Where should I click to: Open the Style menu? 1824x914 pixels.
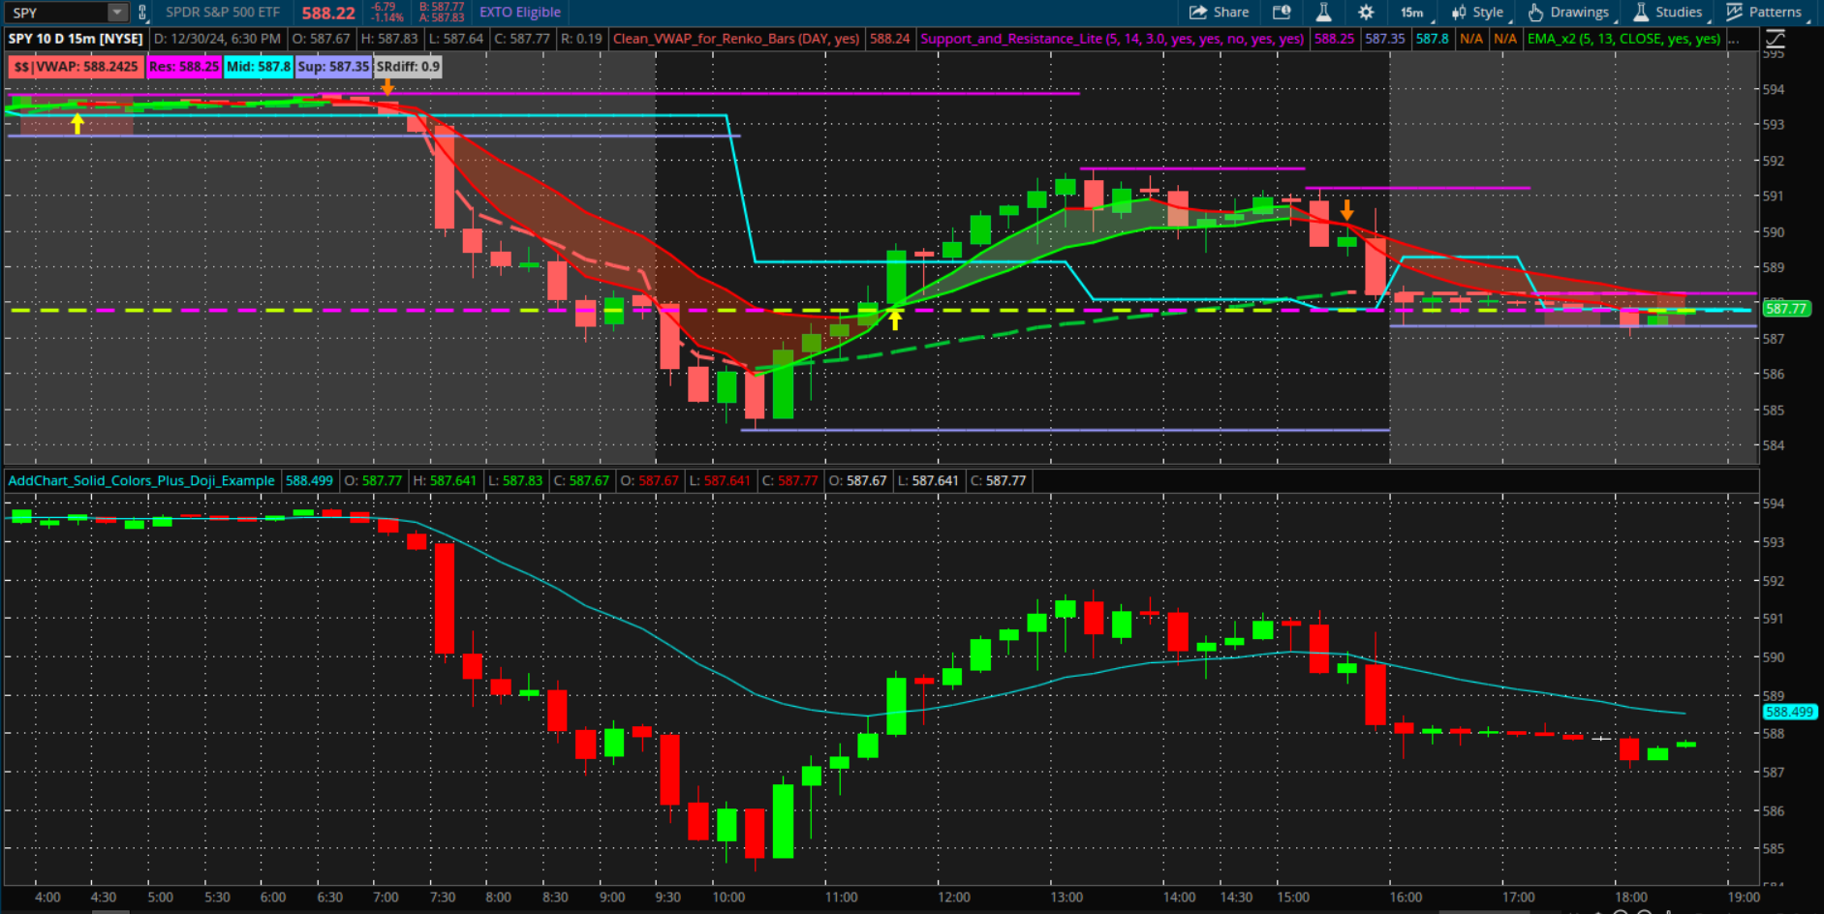[1478, 13]
